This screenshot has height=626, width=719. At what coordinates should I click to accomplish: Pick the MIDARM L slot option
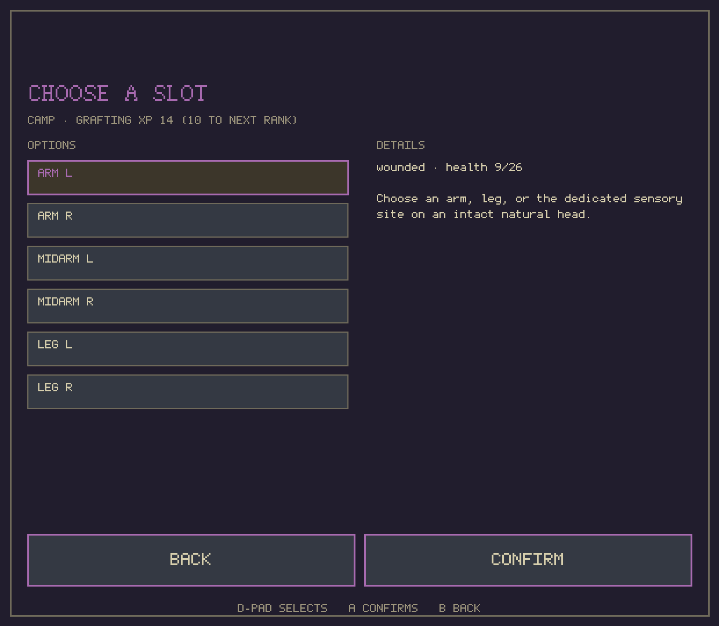point(188,263)
